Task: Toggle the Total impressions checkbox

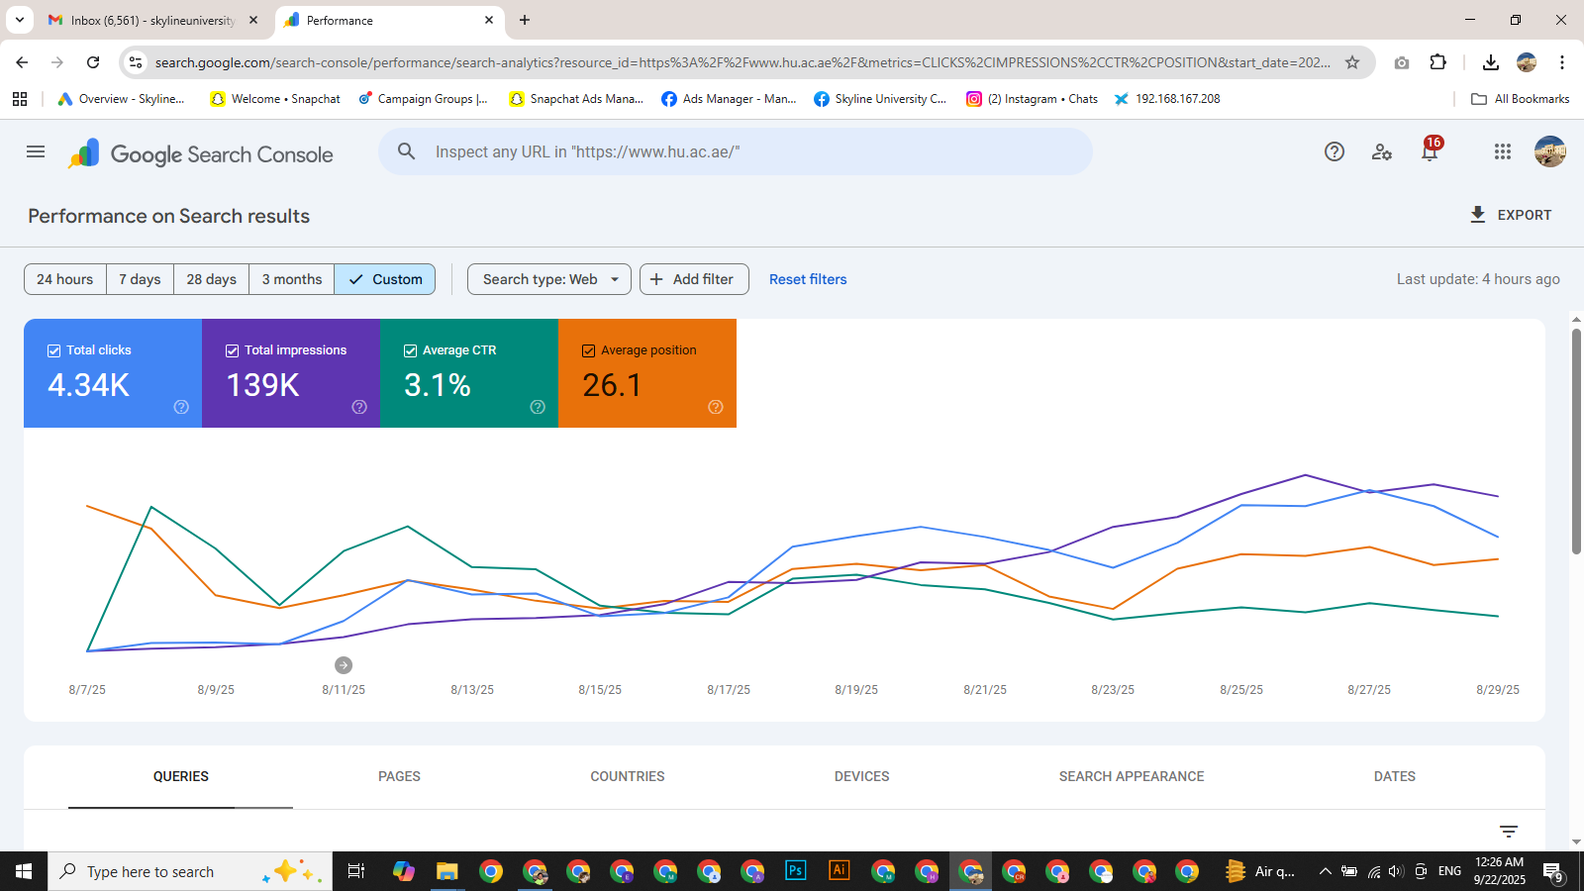Action: 233,350
